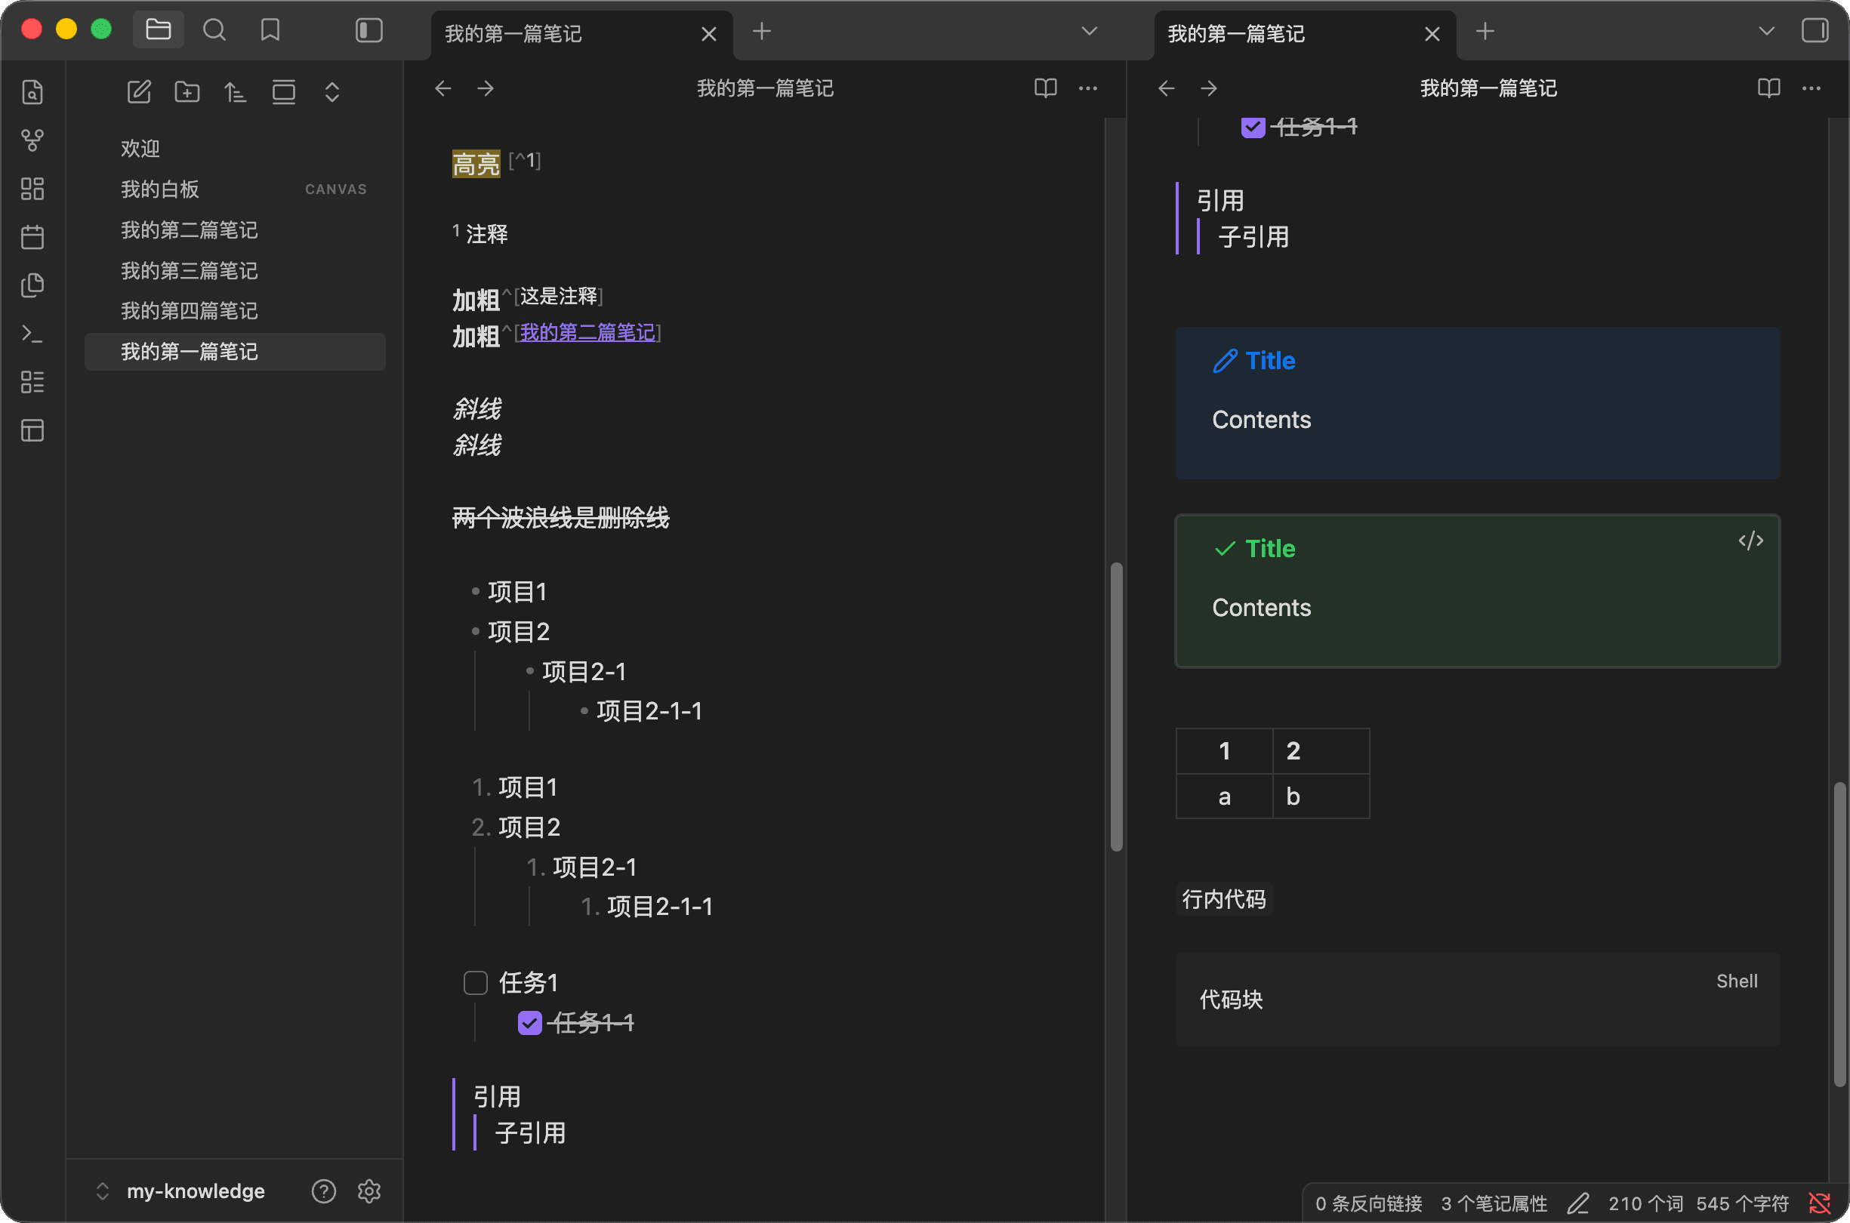Click the 0 条反向链接 status bar item
The image size is (1850, 1223).
click(x=1368, y=1203)
